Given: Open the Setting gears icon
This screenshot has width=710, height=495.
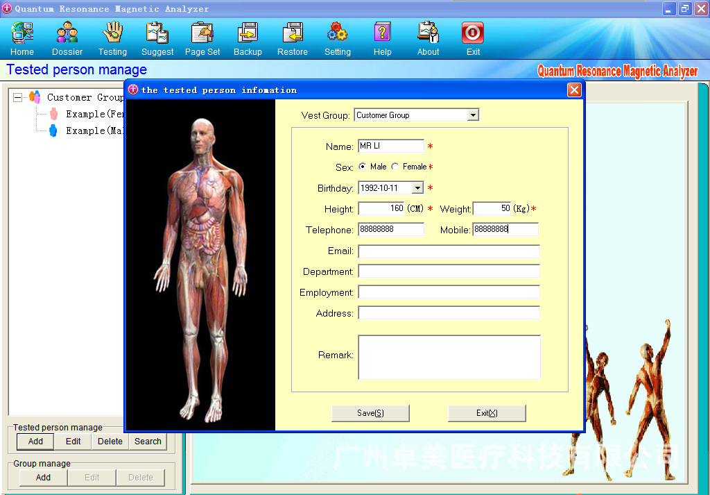Looking at the screenshot, I should click(338, 33).
